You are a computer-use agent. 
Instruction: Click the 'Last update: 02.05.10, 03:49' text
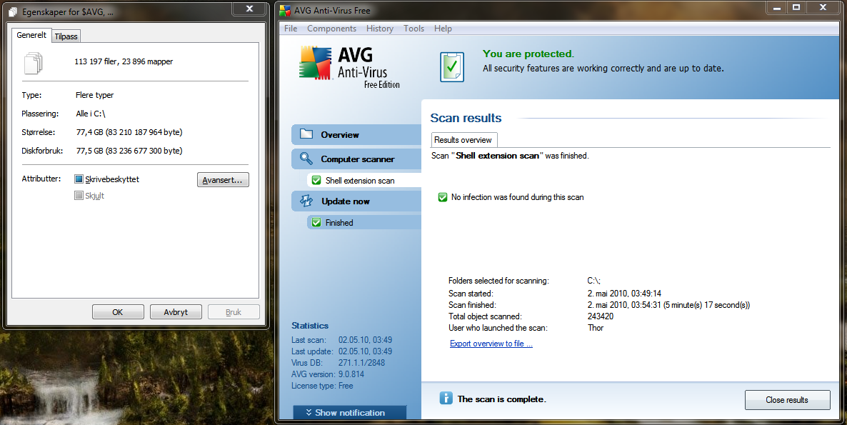(x=342, y=351)
